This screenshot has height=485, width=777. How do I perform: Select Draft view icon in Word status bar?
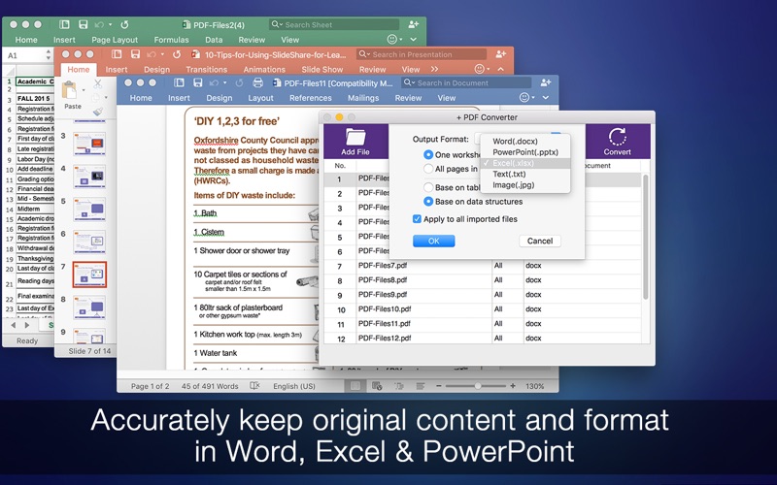click(x=421, y=385)
